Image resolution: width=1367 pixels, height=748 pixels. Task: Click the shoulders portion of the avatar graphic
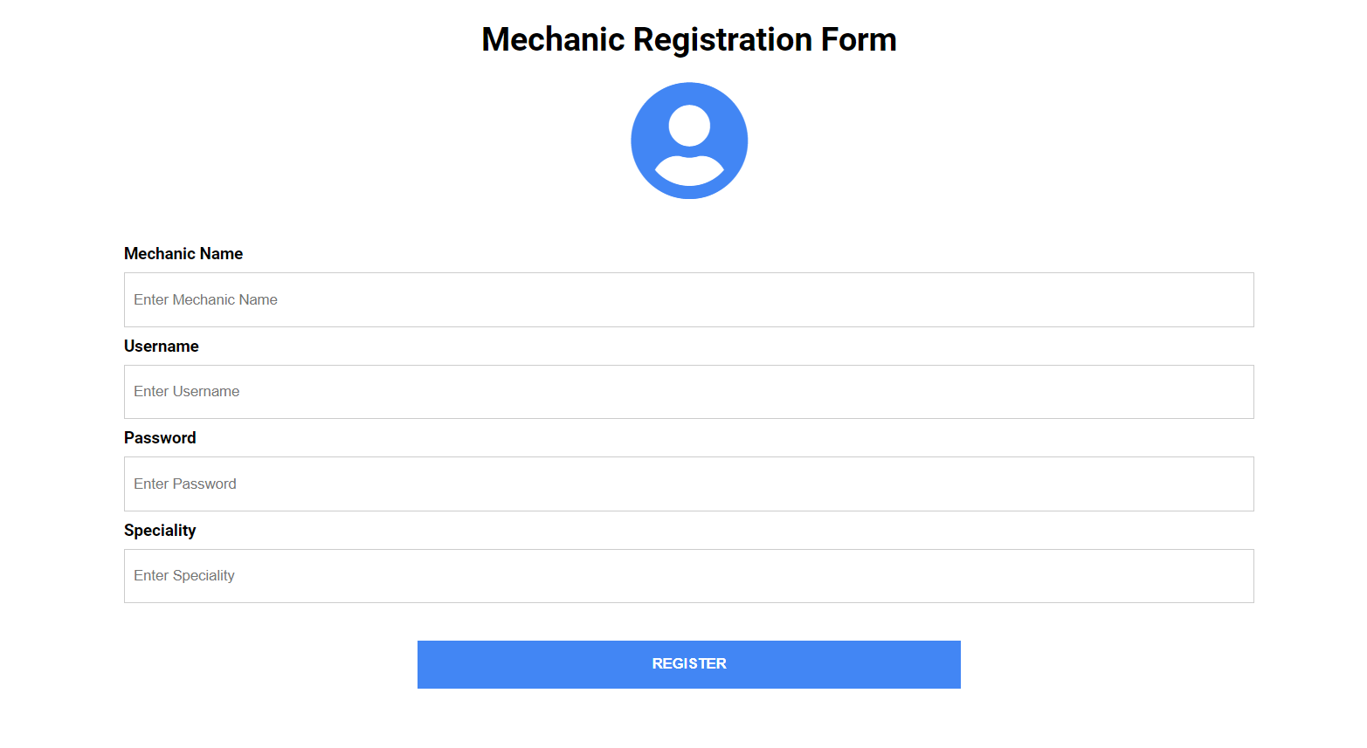tap(689, 170)
